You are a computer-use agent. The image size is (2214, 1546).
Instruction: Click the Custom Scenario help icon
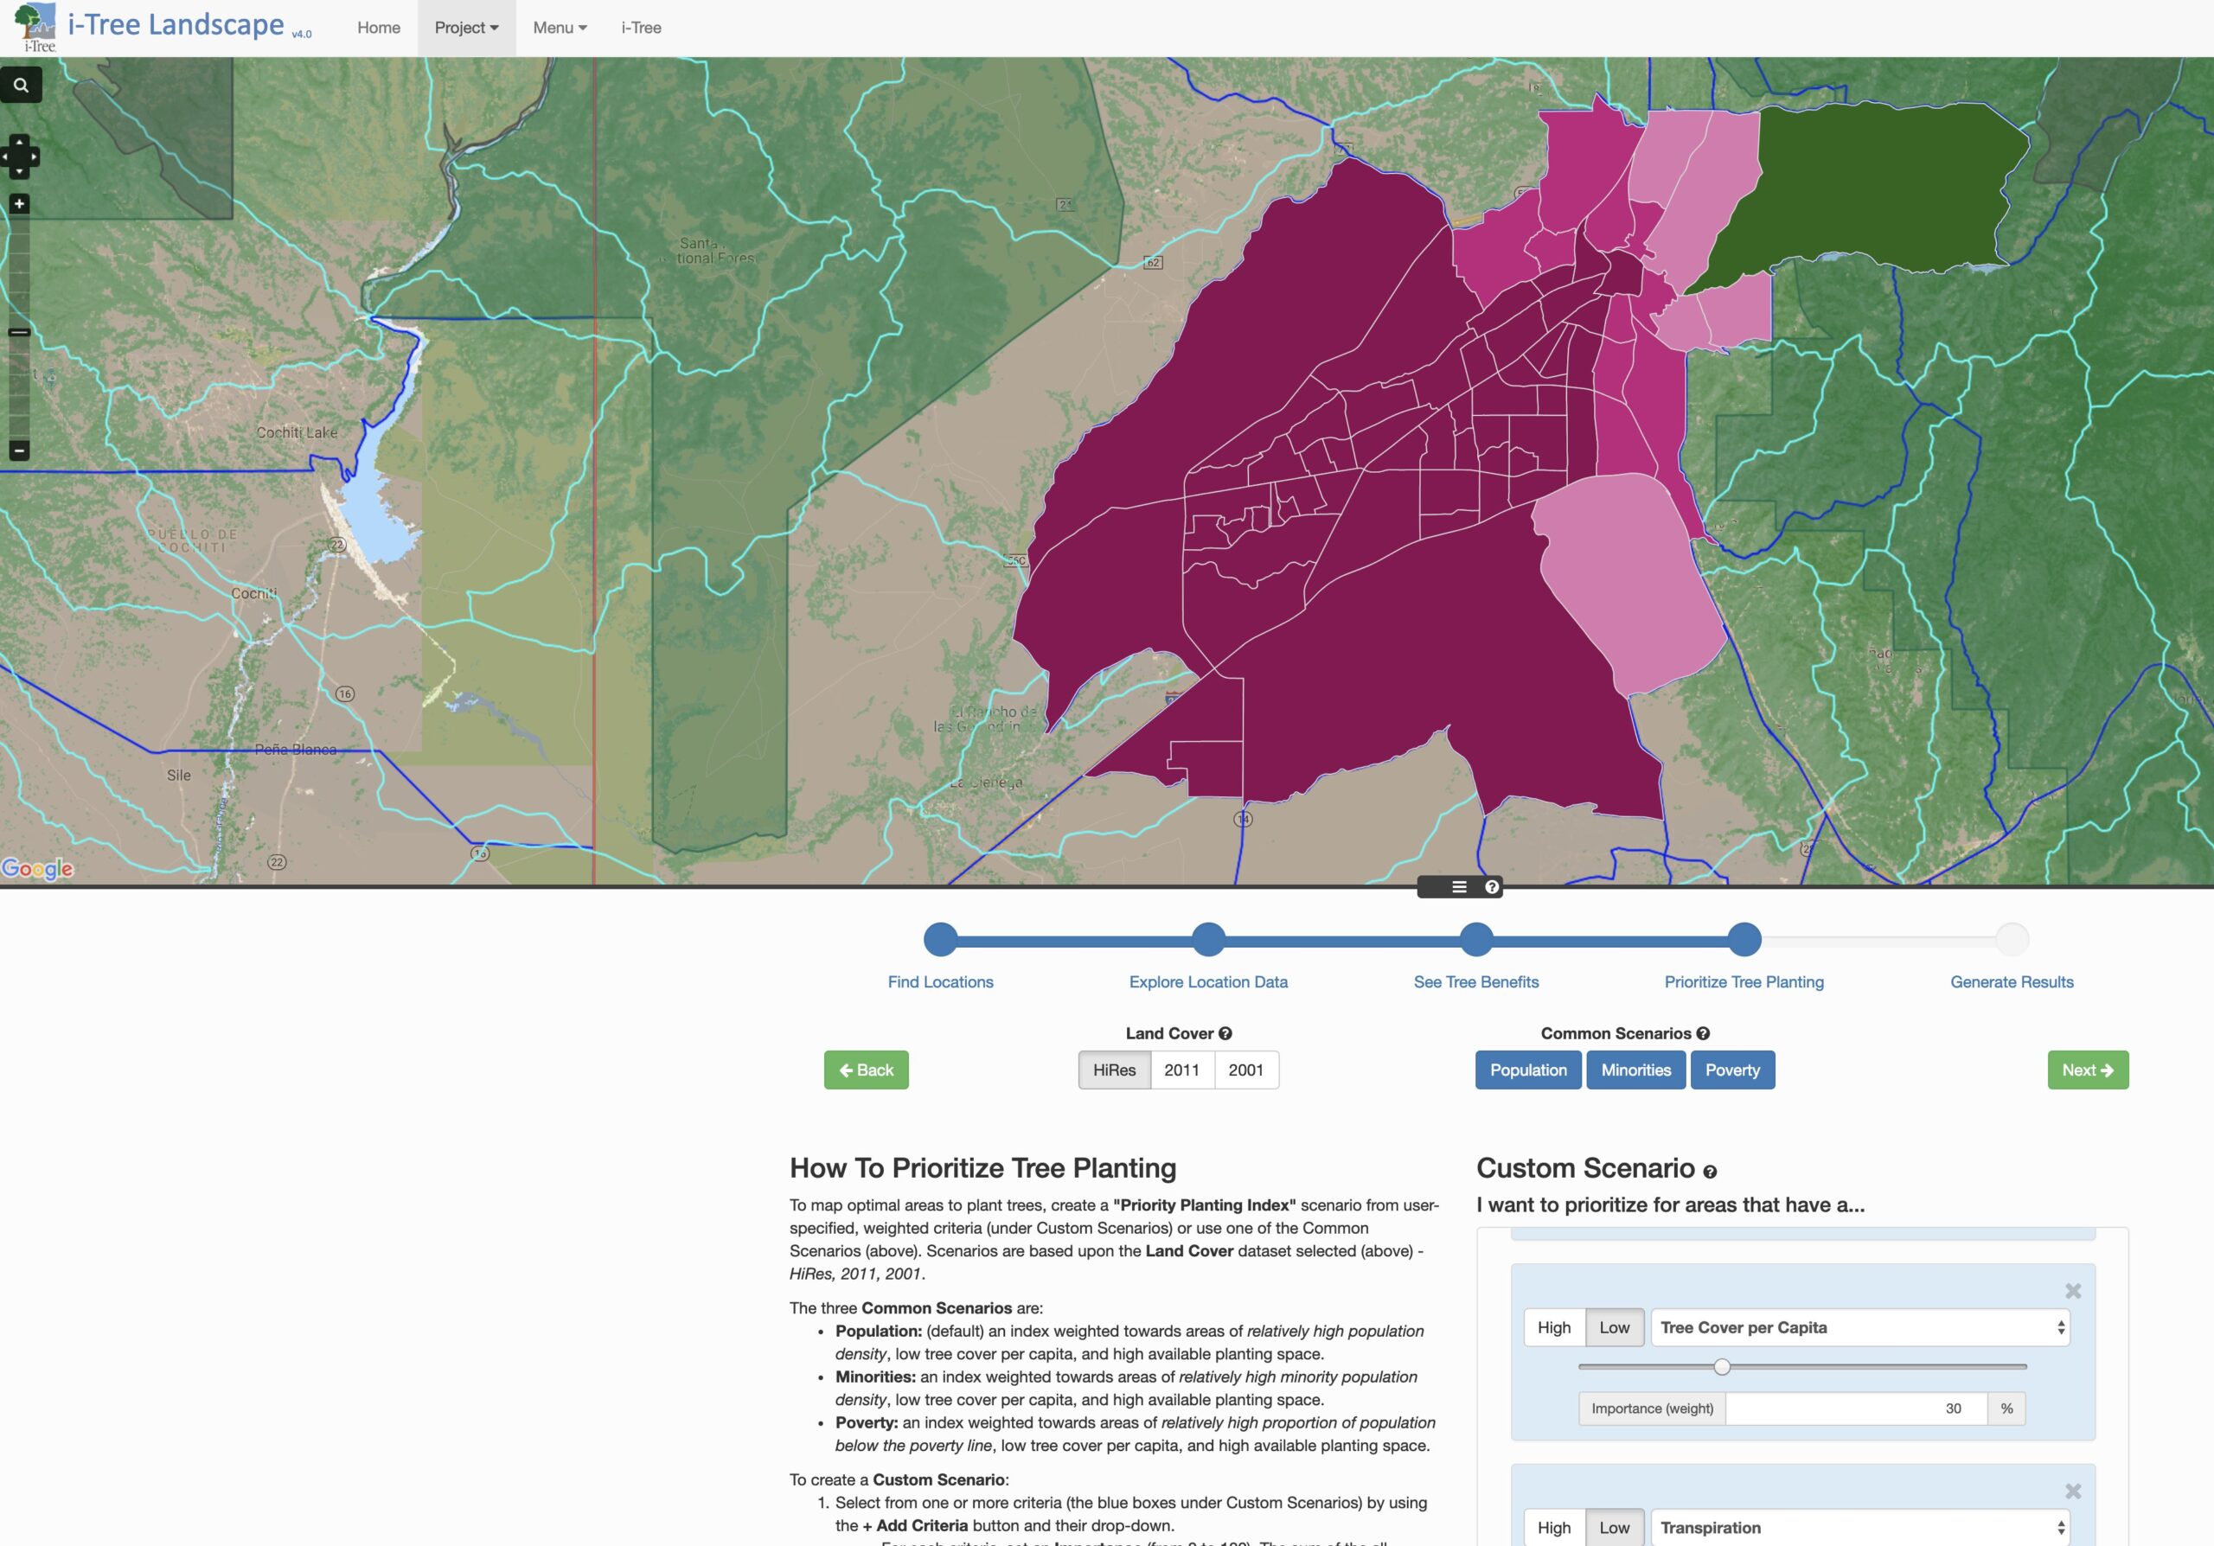click(x=1710, y=1172)
